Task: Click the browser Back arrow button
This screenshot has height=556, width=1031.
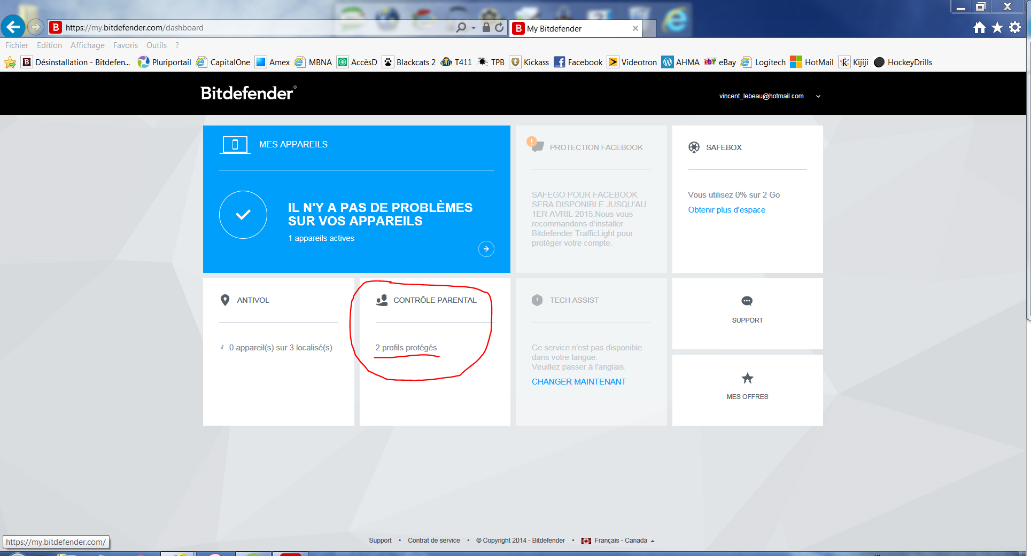Action: point(13,26)
